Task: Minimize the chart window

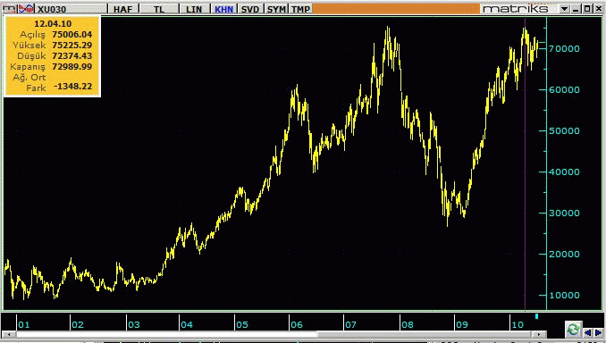Action: (576, 9)
